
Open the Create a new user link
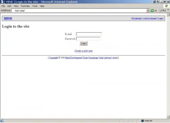(x=83, y=51)
